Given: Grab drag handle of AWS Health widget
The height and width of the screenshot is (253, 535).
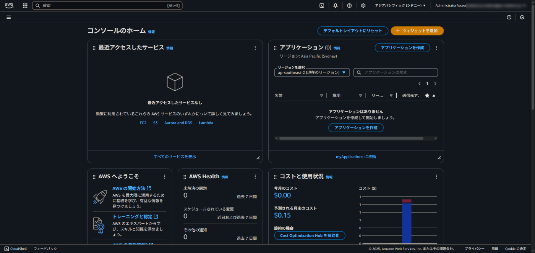Looking at the screenshot, I should (x=185, y=177).
